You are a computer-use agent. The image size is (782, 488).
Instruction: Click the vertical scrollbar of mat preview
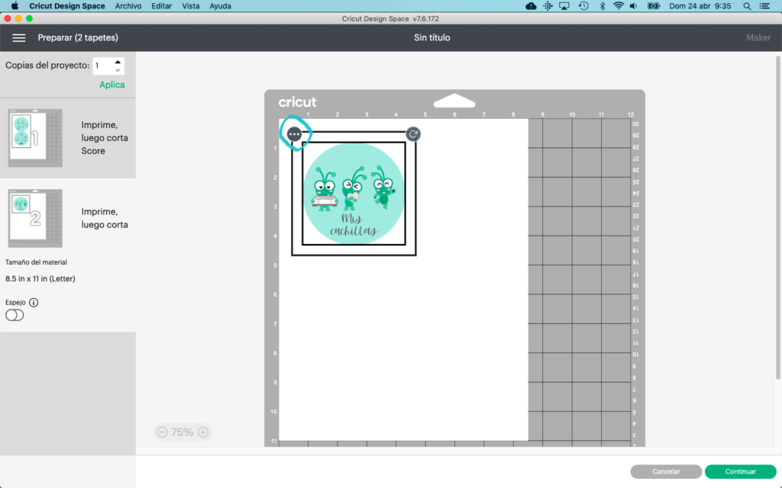[x=777, y=217]
